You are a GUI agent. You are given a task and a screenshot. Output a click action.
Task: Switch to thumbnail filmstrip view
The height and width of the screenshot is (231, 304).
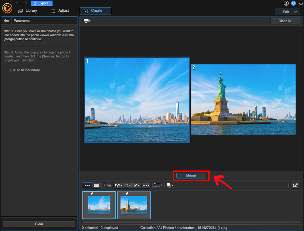click(x=87, y=185)
